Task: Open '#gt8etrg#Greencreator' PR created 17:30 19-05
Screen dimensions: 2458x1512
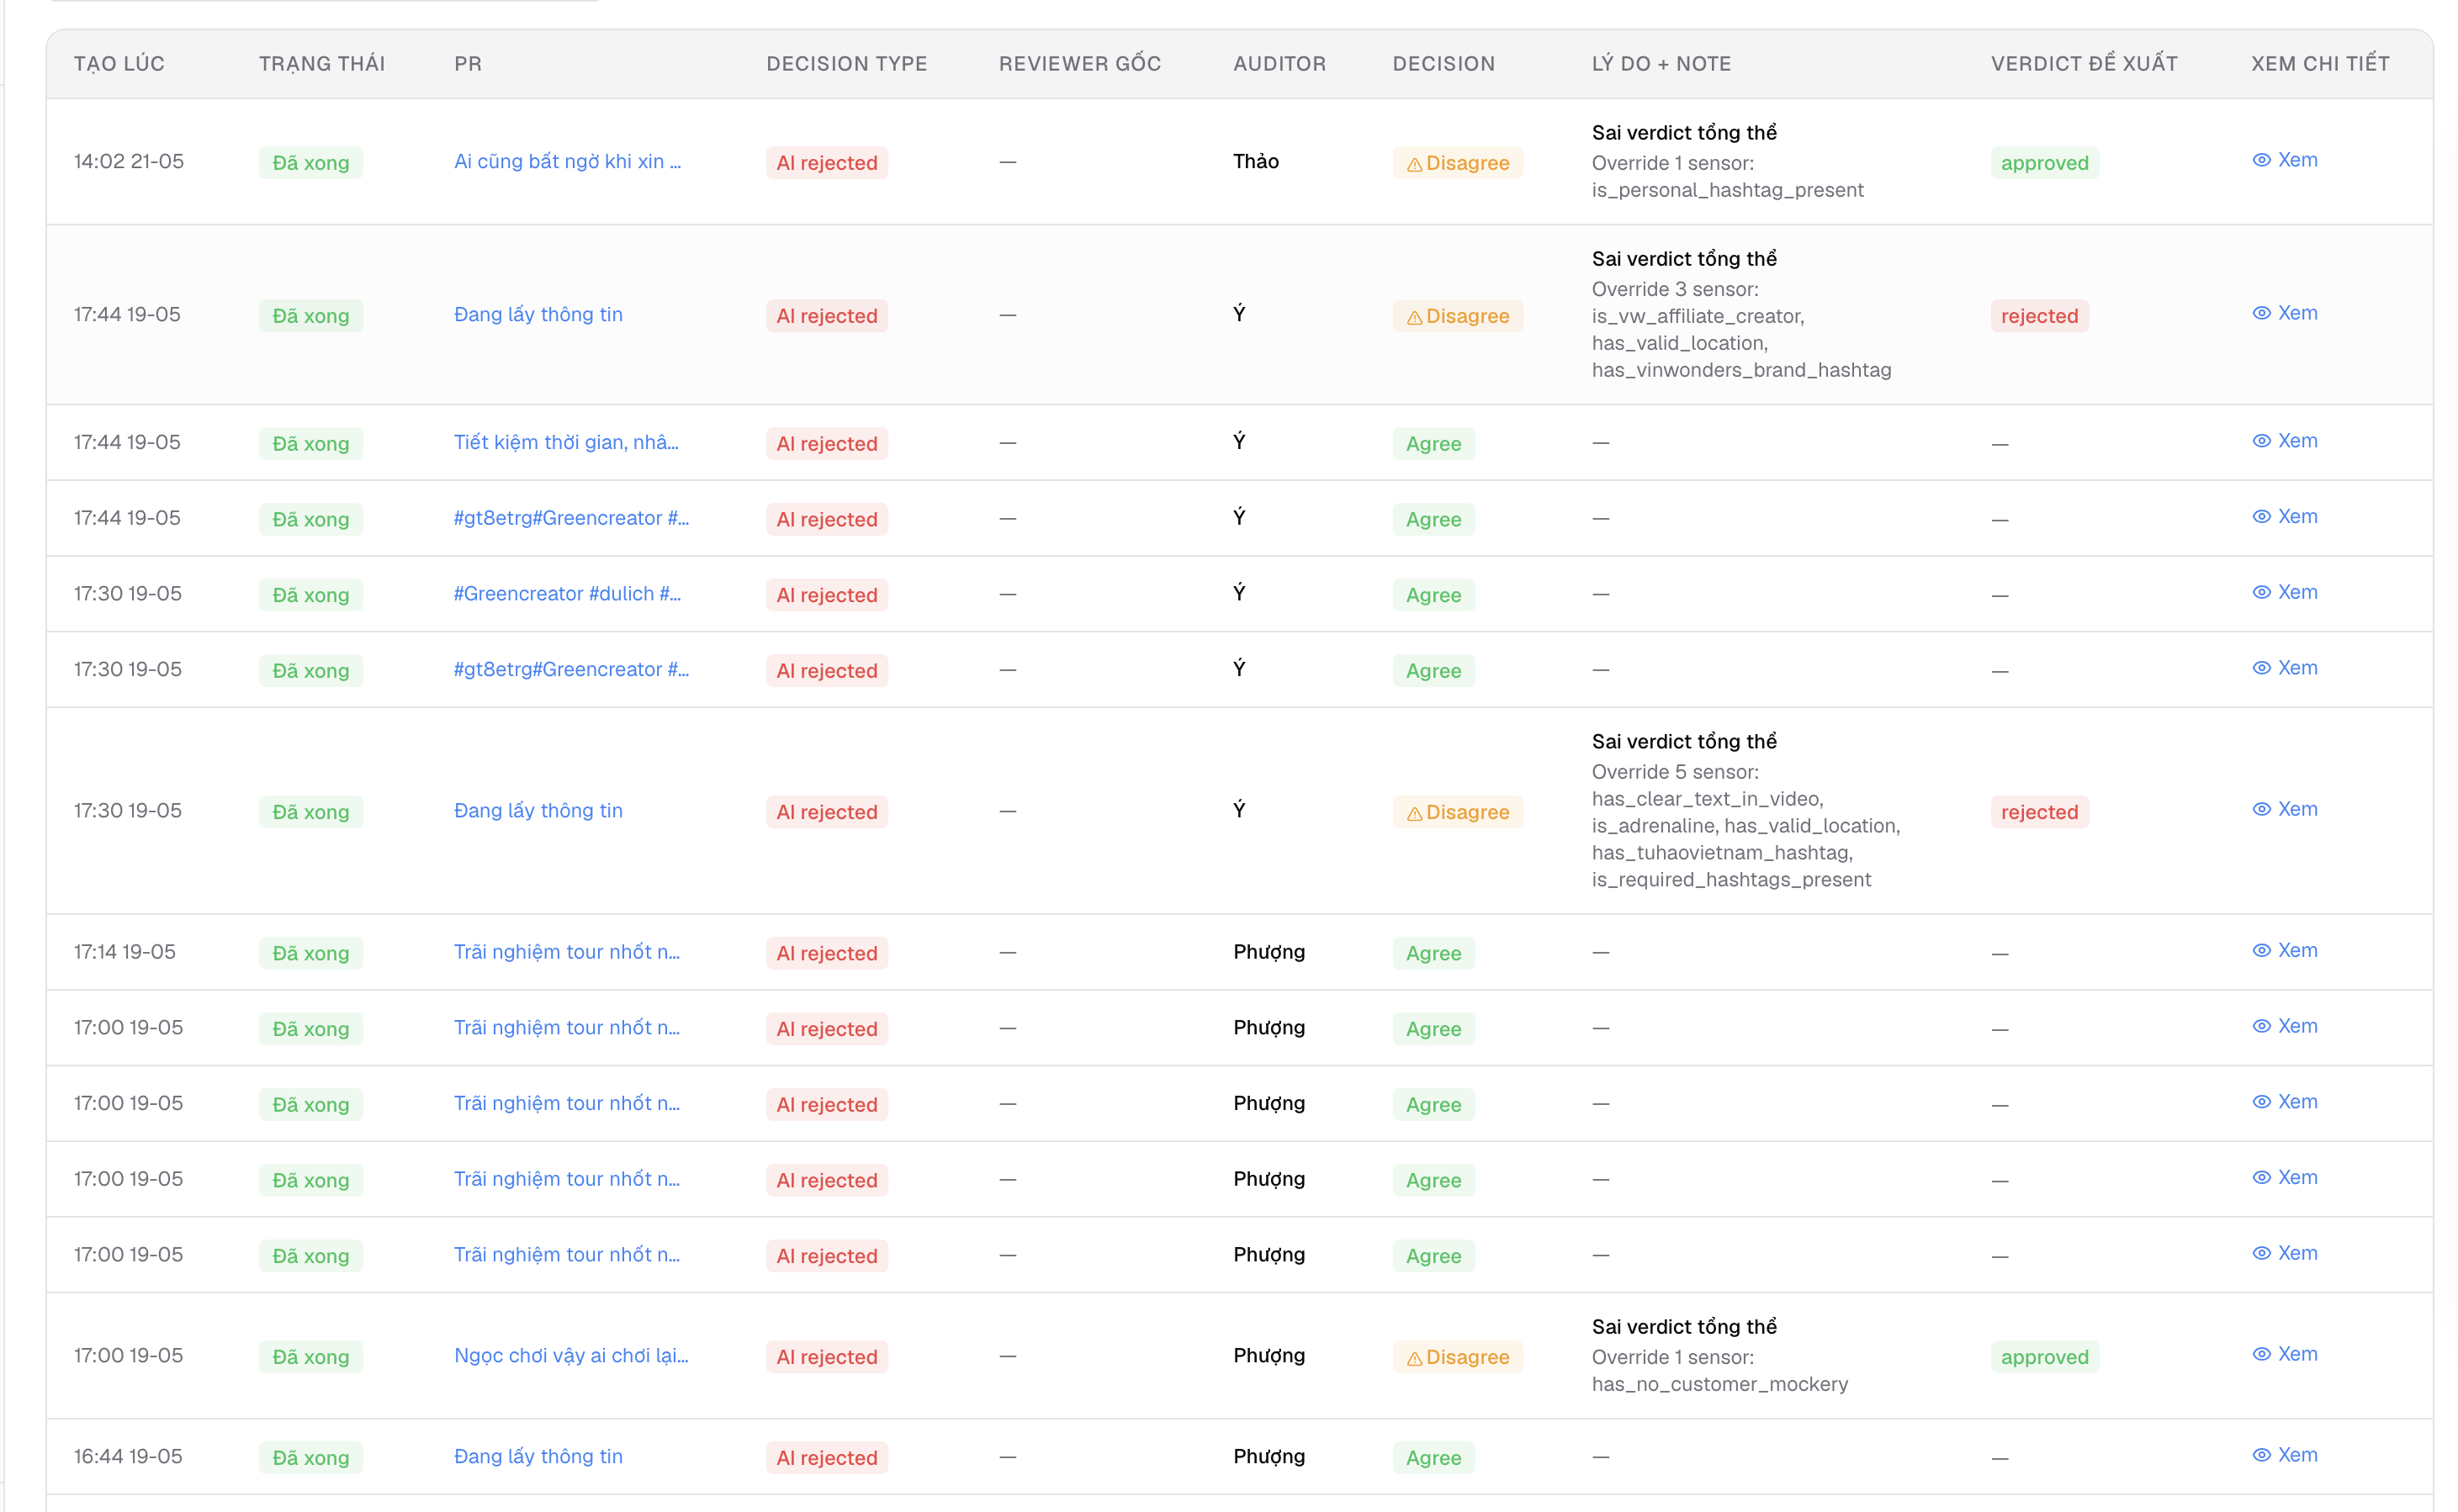Action: pyautogui.click(x=571, y=669)
